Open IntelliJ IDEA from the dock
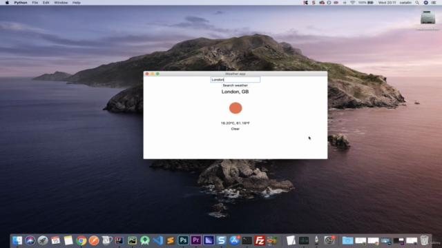Viewport: 442px width, 248px height. click(x=119, y=240)
